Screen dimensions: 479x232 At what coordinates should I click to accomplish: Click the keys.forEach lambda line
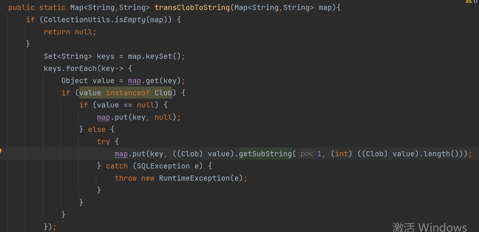pos(88,68)
